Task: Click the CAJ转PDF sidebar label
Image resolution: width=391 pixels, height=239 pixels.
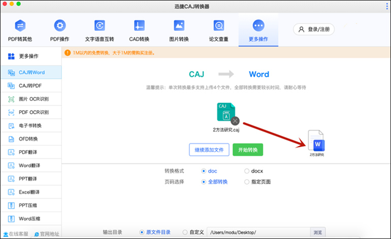Action: tap(30, 86)
